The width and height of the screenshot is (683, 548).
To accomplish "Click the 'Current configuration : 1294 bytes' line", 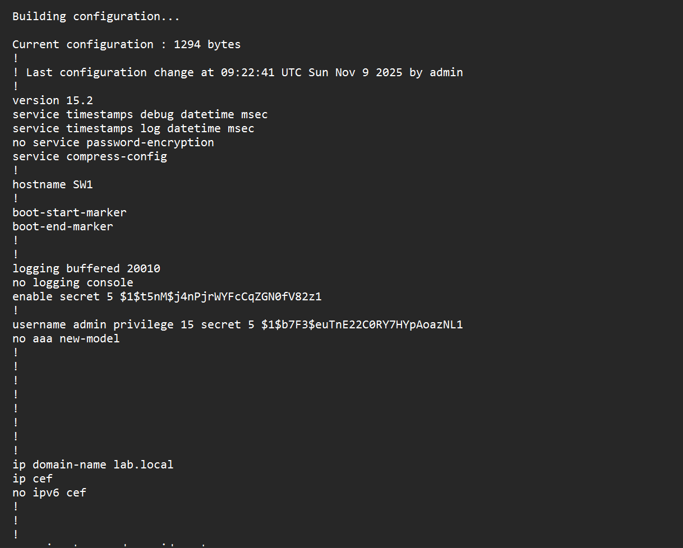I will pyautogui.click(x=126, y=44).
